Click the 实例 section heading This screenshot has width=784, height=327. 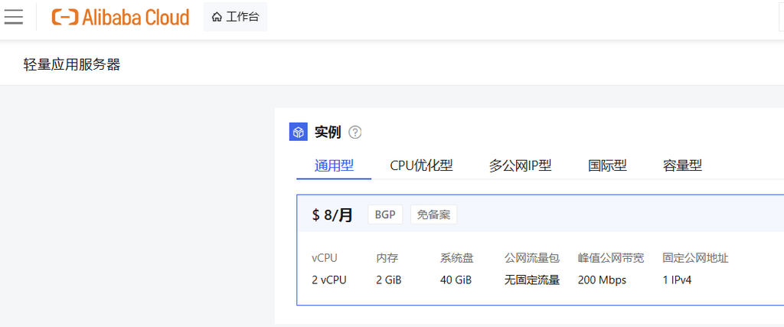[328, 132]
